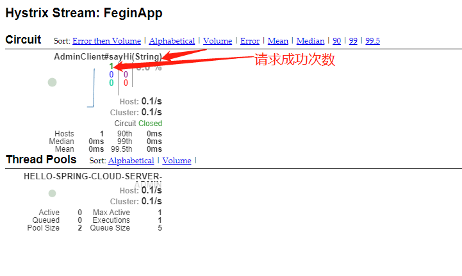Sort circuits by Volume link
462x276 pixels.
(x=218, y=40)
